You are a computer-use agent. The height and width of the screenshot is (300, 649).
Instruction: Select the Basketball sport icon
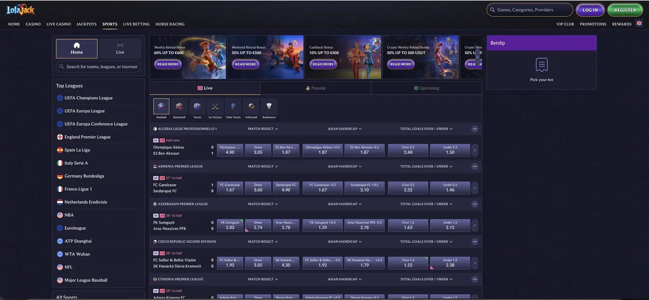coord(179,107)
